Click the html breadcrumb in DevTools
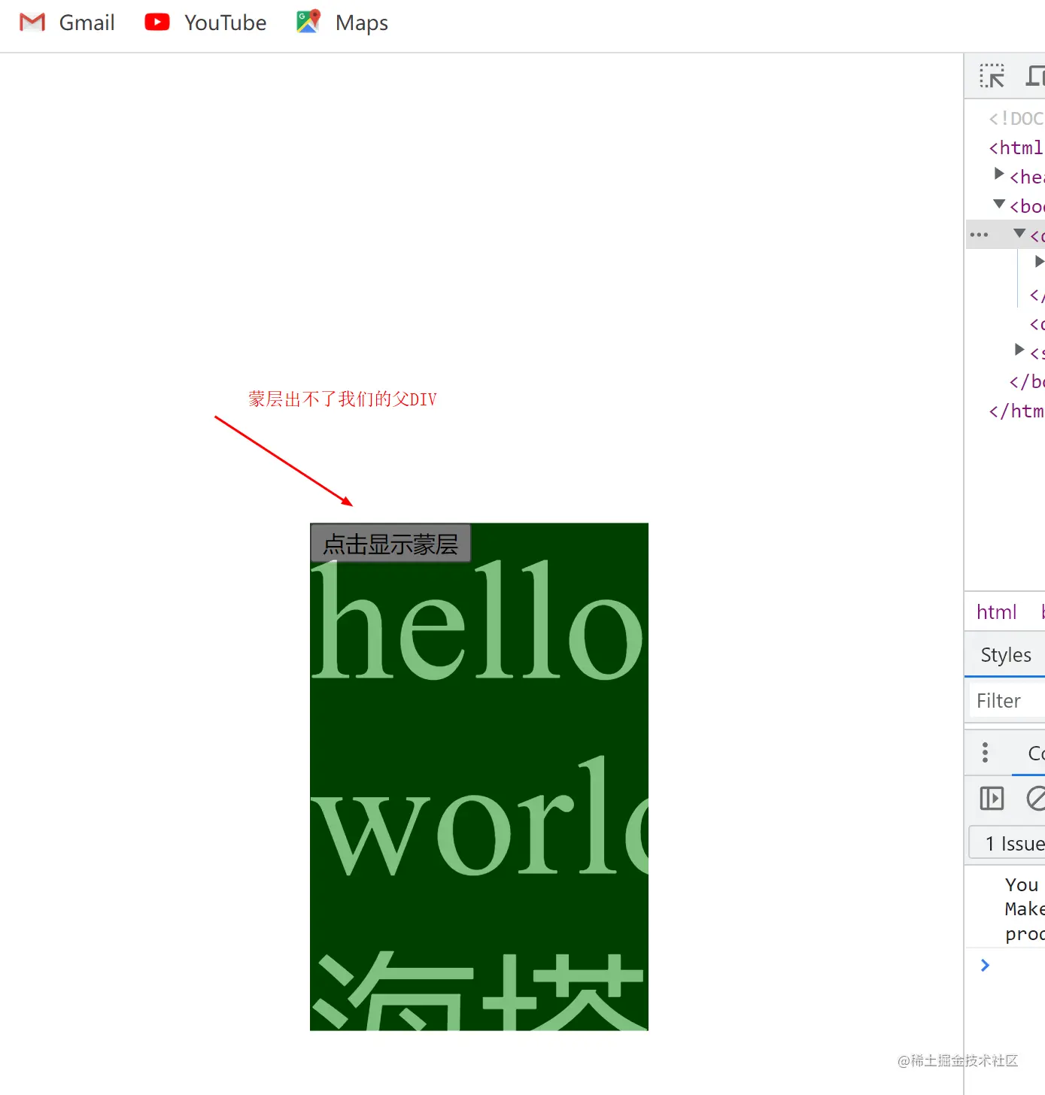1045x1095 pixels. 996,612
